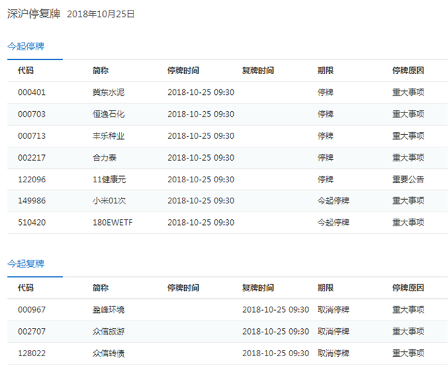
Task: Select the 众信旅游 stock name
Action: coord(108,332)
